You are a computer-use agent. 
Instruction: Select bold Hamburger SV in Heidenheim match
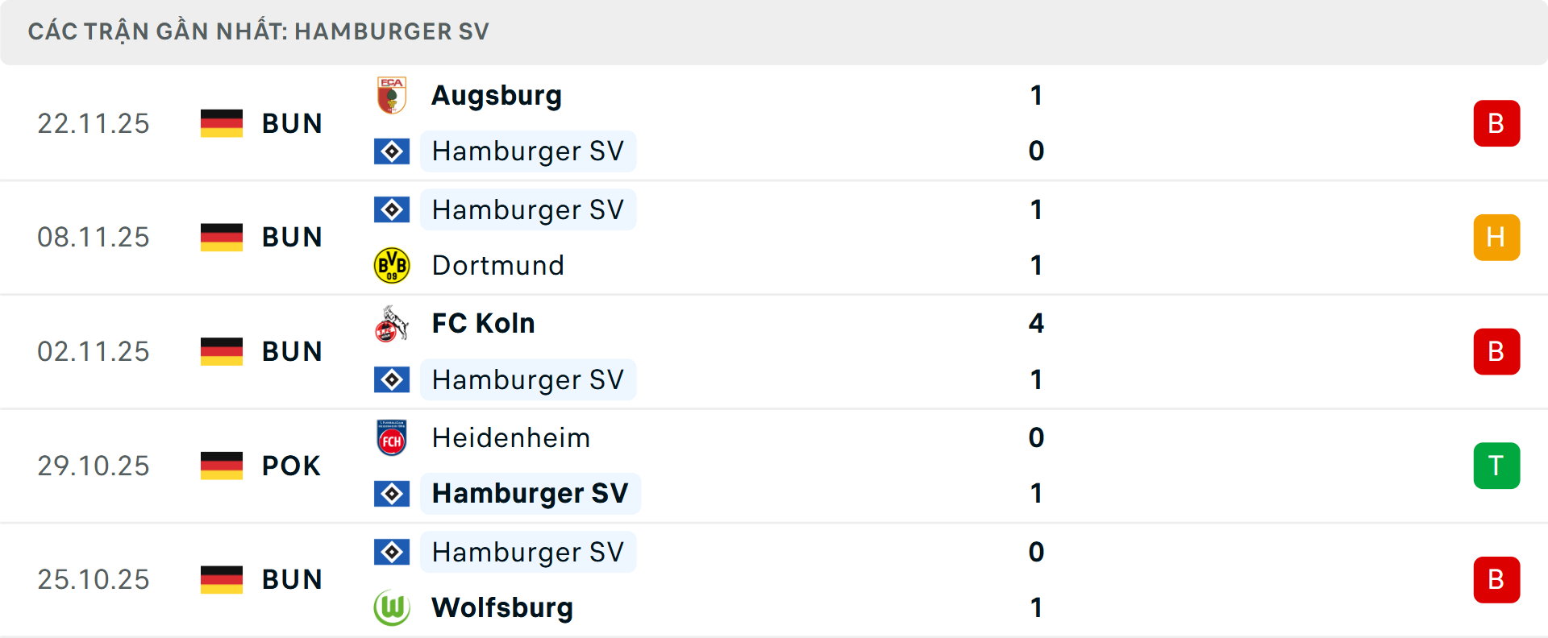click(530, 494)
